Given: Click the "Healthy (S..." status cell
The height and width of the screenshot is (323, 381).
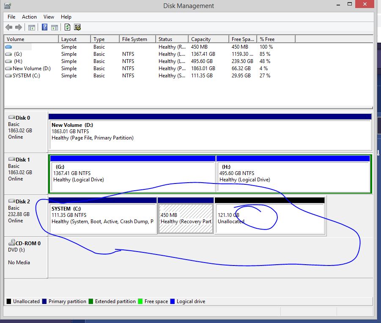Looking at the screenshot, I should (x=172, y=76).
